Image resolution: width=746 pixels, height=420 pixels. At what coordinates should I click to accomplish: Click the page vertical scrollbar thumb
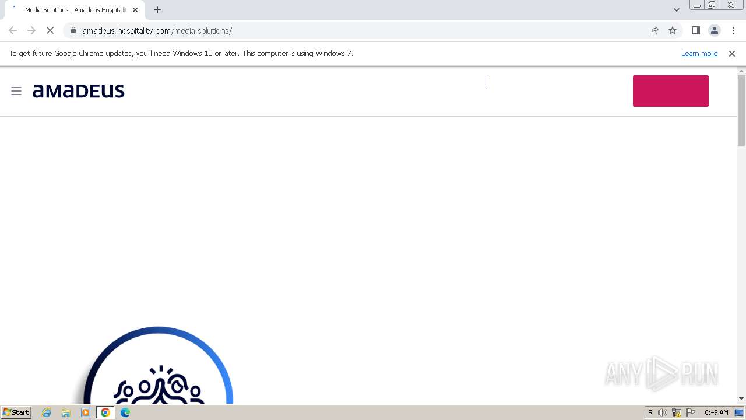click(741, 111)
